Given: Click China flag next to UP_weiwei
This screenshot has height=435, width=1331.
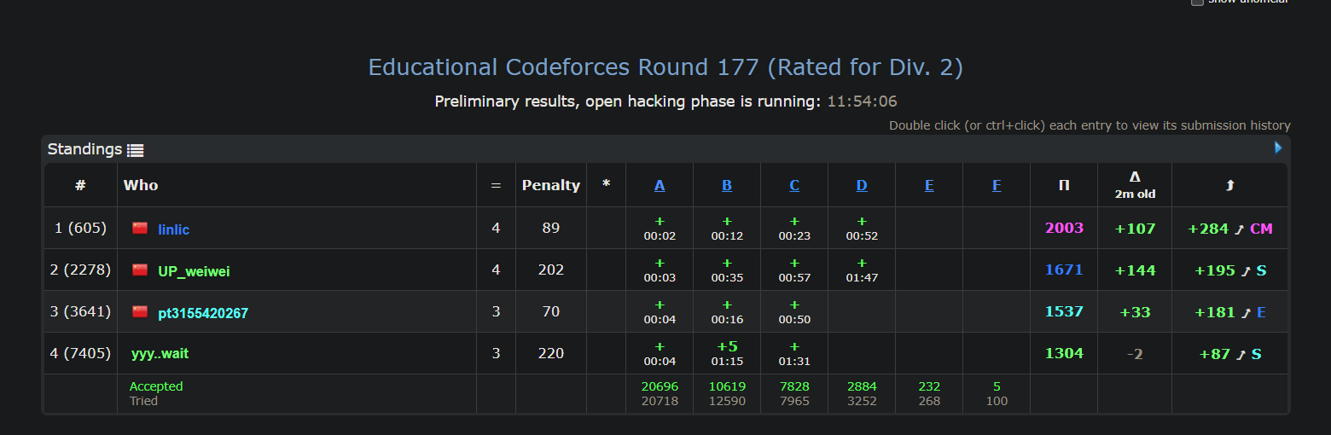Looking at the screenshot, I should [140, 270].
